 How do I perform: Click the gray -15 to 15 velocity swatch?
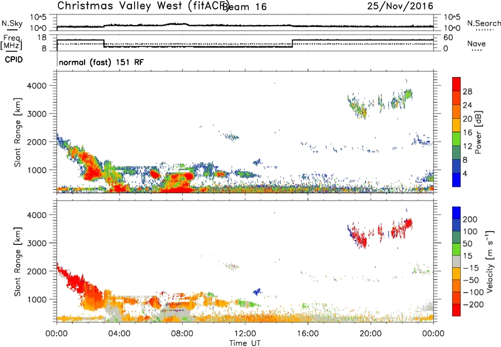point(457,261)
